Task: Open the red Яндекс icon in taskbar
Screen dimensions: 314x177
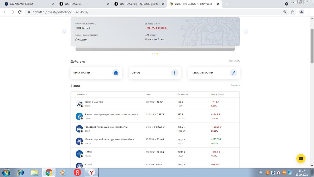Action: click(x=77, y=172)
